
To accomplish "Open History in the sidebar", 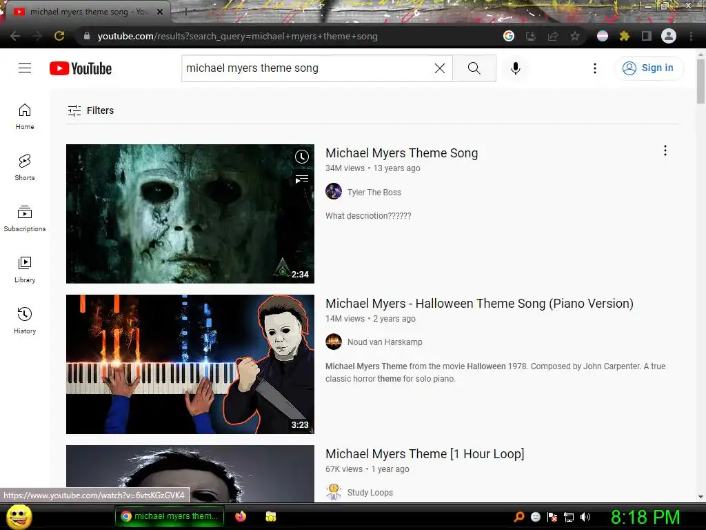I will 25,320.
